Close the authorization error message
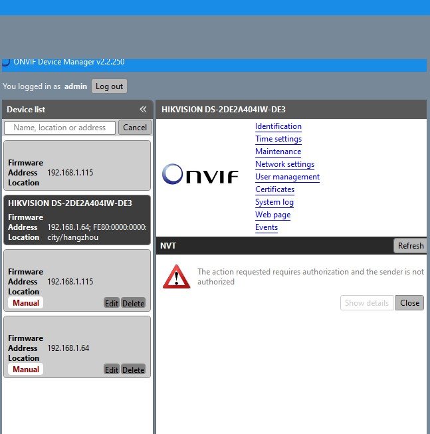Viewport: 430px width, 434px height. [409, 303]
